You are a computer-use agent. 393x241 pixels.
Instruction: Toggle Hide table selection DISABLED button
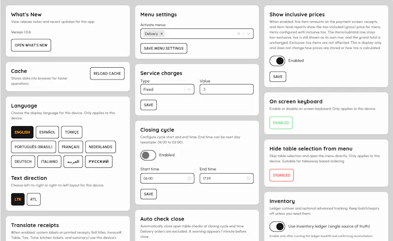tap(281, 175)
